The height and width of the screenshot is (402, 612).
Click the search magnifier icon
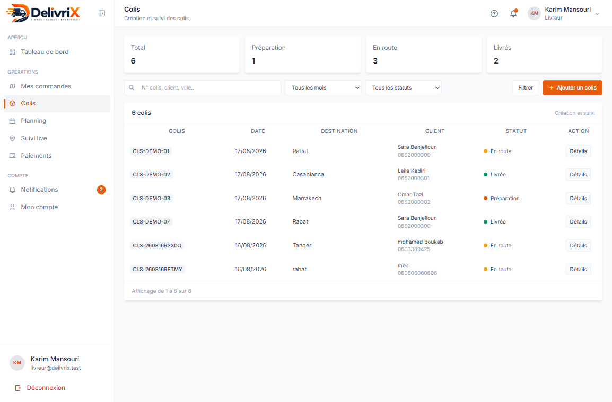pyautogui.click(x=132, y=88)
